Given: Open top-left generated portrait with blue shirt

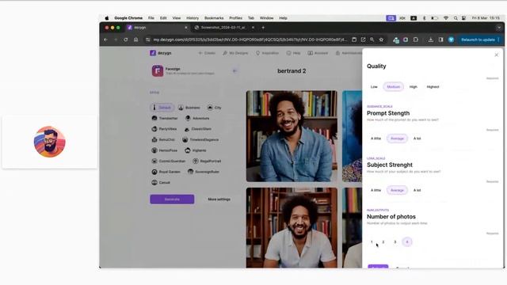Looking at the screenshot, I should (292, 136).
